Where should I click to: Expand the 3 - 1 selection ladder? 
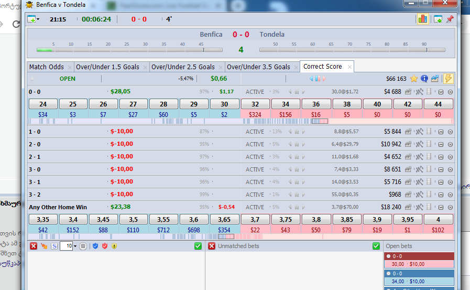(x=441, y=182)
